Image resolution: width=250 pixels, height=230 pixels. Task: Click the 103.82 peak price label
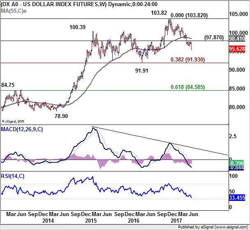tap(159, 13)
